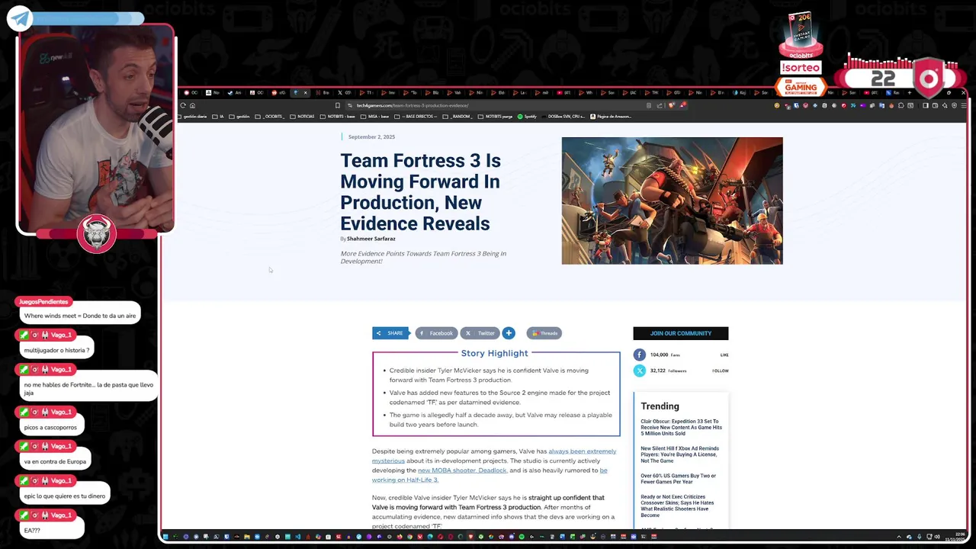Open author Shahmeer Sarfaraz profile link

(x=371, y=239)
